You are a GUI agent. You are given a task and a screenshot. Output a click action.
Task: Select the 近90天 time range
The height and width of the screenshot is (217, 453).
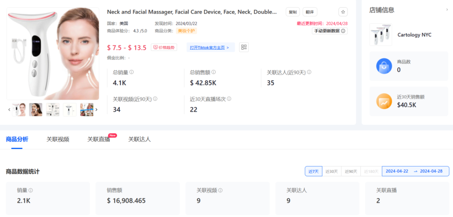[351, 171]
